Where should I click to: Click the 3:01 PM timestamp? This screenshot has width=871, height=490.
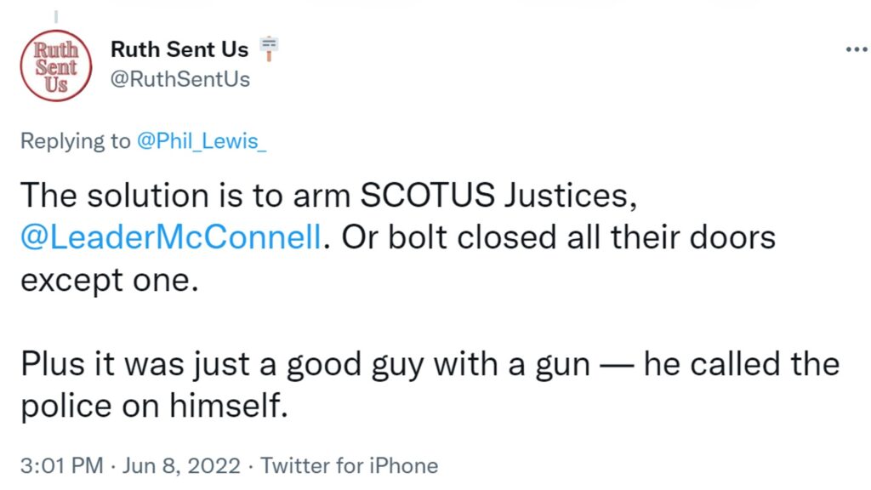(x=61, y=465)
